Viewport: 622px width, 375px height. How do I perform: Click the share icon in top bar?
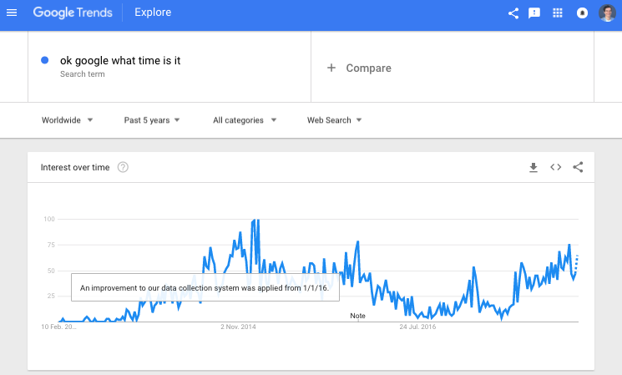click(513, 13)
